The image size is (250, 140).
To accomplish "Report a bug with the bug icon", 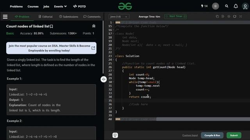I will pos(94,26).
